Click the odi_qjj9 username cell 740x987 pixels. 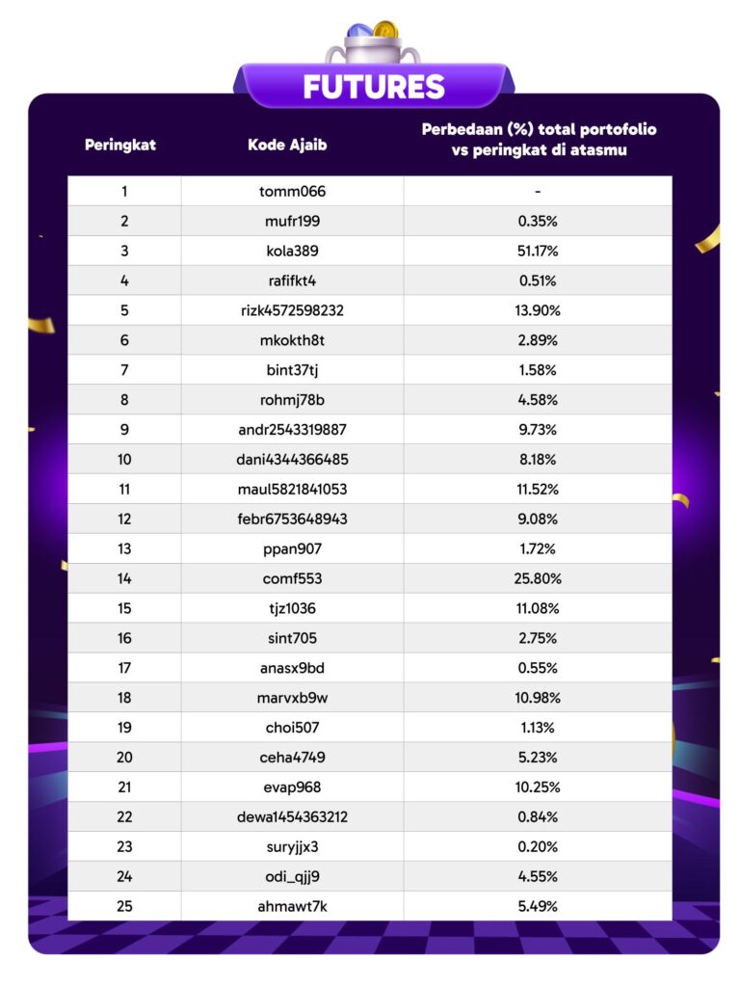293,877
